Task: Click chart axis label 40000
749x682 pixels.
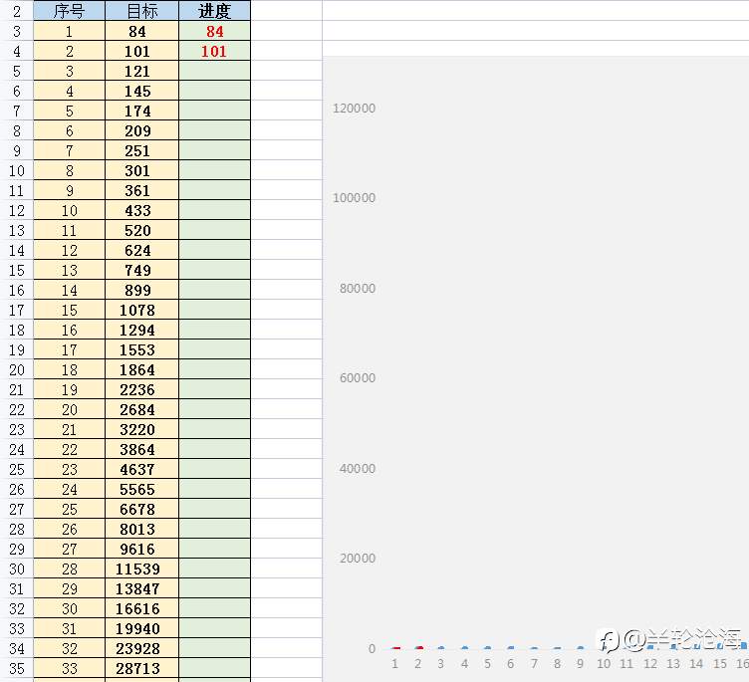Action: coord(358,468)
